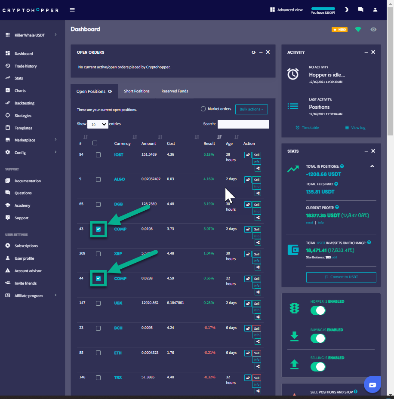Open the show entries count dropdown
The image size is (394, 399).
pos(98,124)
